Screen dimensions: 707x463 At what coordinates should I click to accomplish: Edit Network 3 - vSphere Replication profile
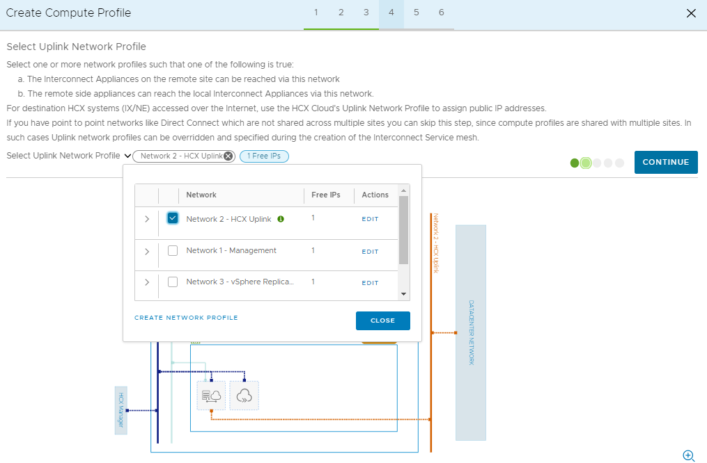(370, 283)
